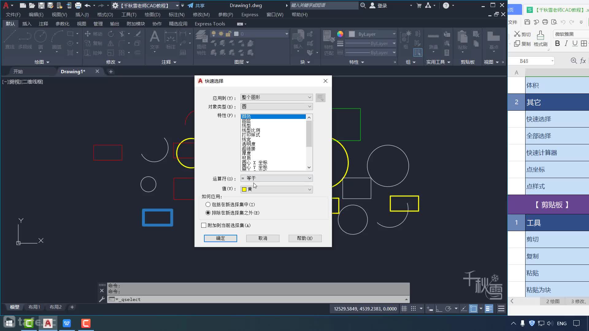Toggle ortho mode in the status bar

click(439, 309)
